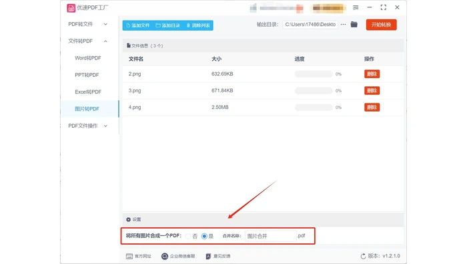Image resolution: width=467 pixels, height=264 pixels.
Task: Click the 版本: v1.2.1.0 text
Action: 384,256
